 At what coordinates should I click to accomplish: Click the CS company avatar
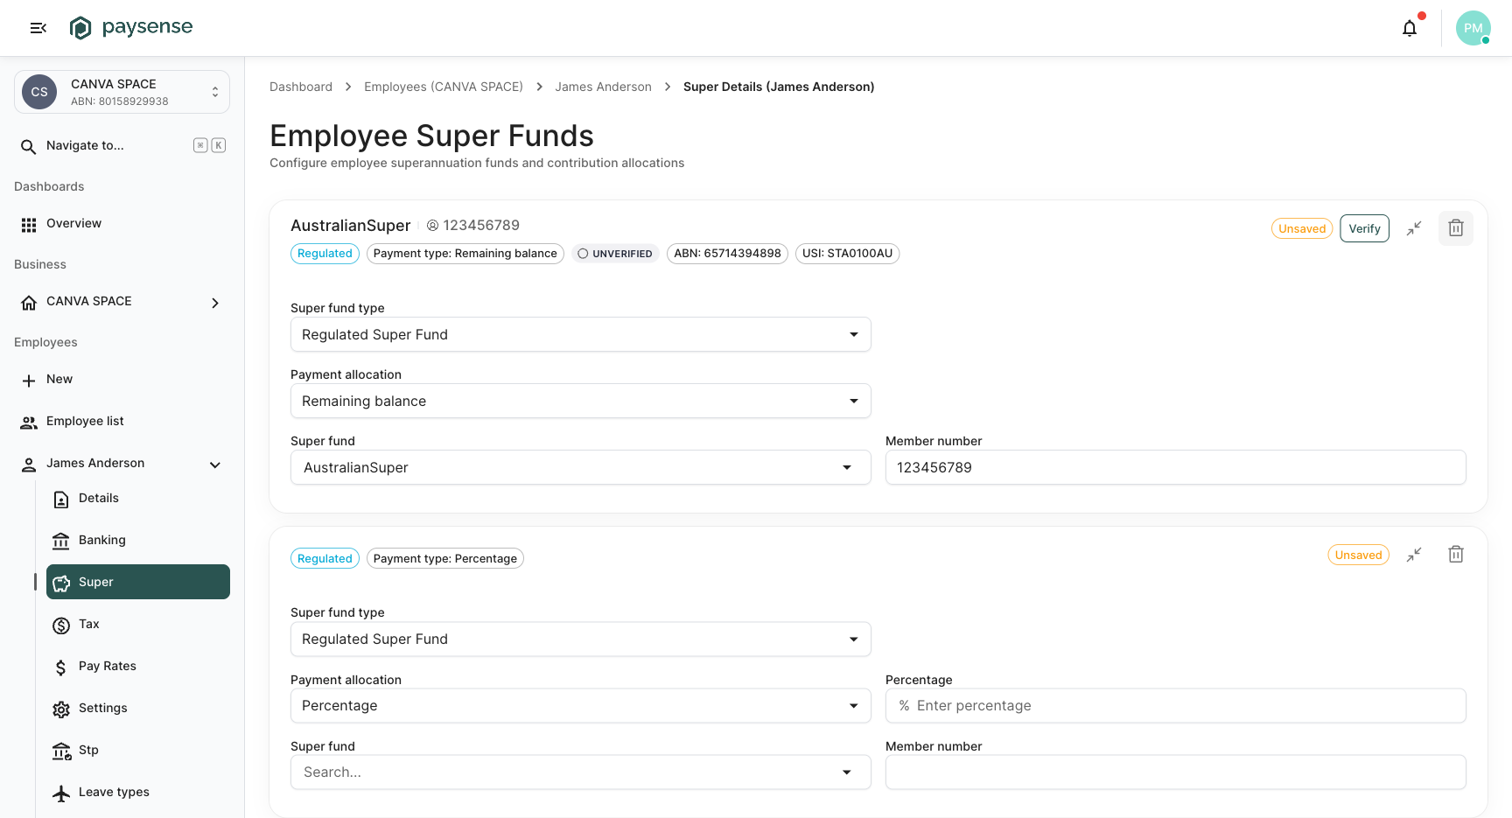click(39, 92)
